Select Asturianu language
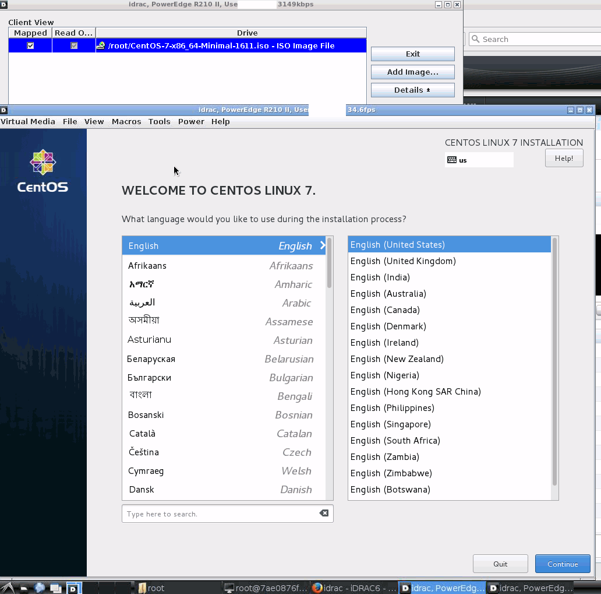Screen dimensions: 601x594 click(224, 340)
